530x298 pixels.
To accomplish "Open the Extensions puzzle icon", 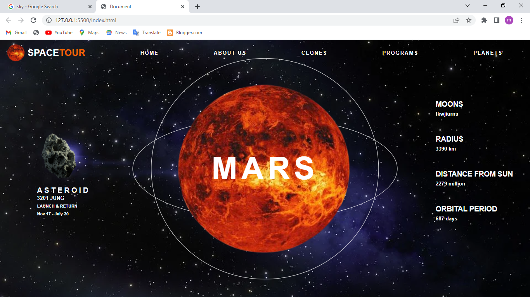I will click(x=484, y=20).
